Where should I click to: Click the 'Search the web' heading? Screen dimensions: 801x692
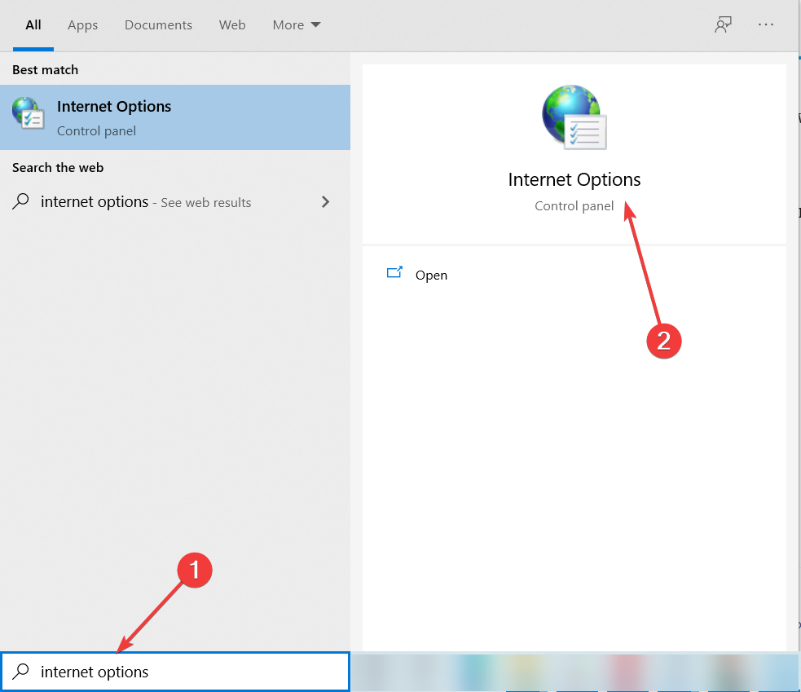pyautogui.click(x=58, y=168)
